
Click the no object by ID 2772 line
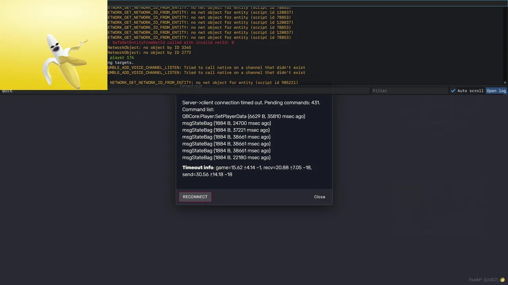[x=149, y=53]
